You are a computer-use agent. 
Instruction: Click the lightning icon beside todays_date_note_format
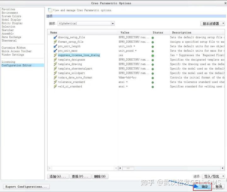click(x=55, y=78)
